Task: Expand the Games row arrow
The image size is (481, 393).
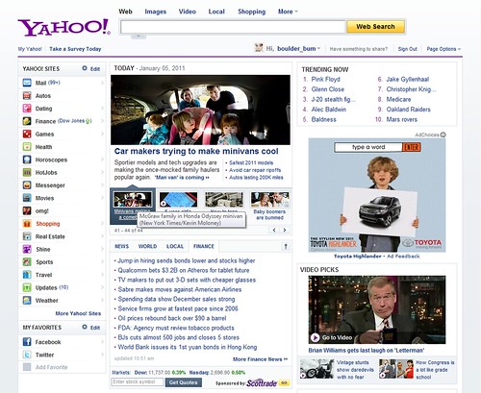Action: pos(102,134)
